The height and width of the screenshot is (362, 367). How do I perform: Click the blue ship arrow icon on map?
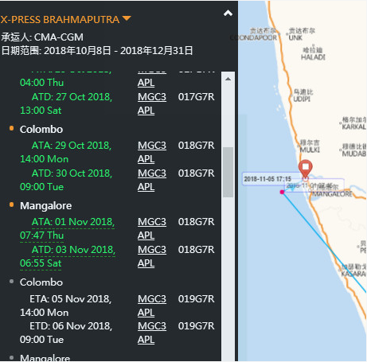[x=292, y=189]
